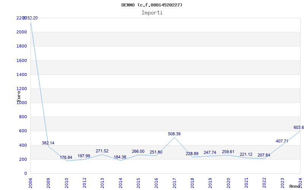This screenshot has height=190, width=304.
Task: Click the 508.39 peak data label
Action: point(174,134)
